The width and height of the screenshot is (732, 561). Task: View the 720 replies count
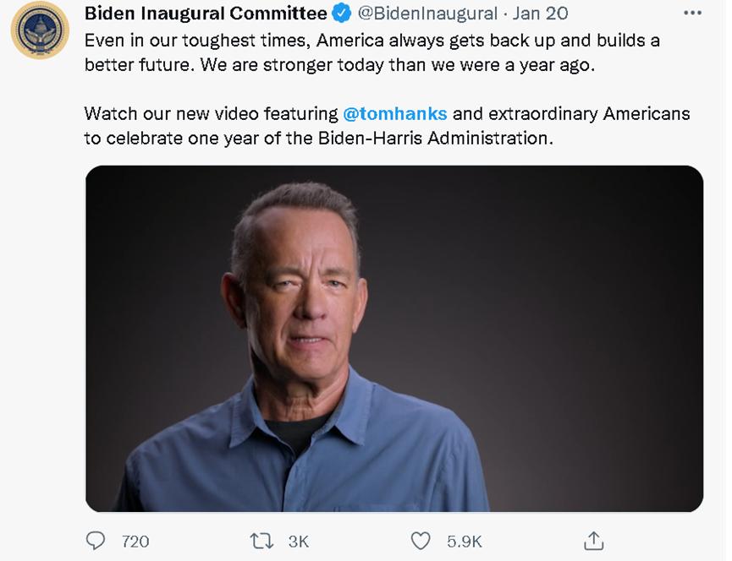pos(135,542)
